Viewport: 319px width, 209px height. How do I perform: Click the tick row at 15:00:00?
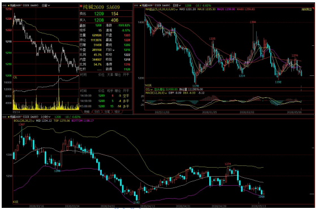[105, 106]
